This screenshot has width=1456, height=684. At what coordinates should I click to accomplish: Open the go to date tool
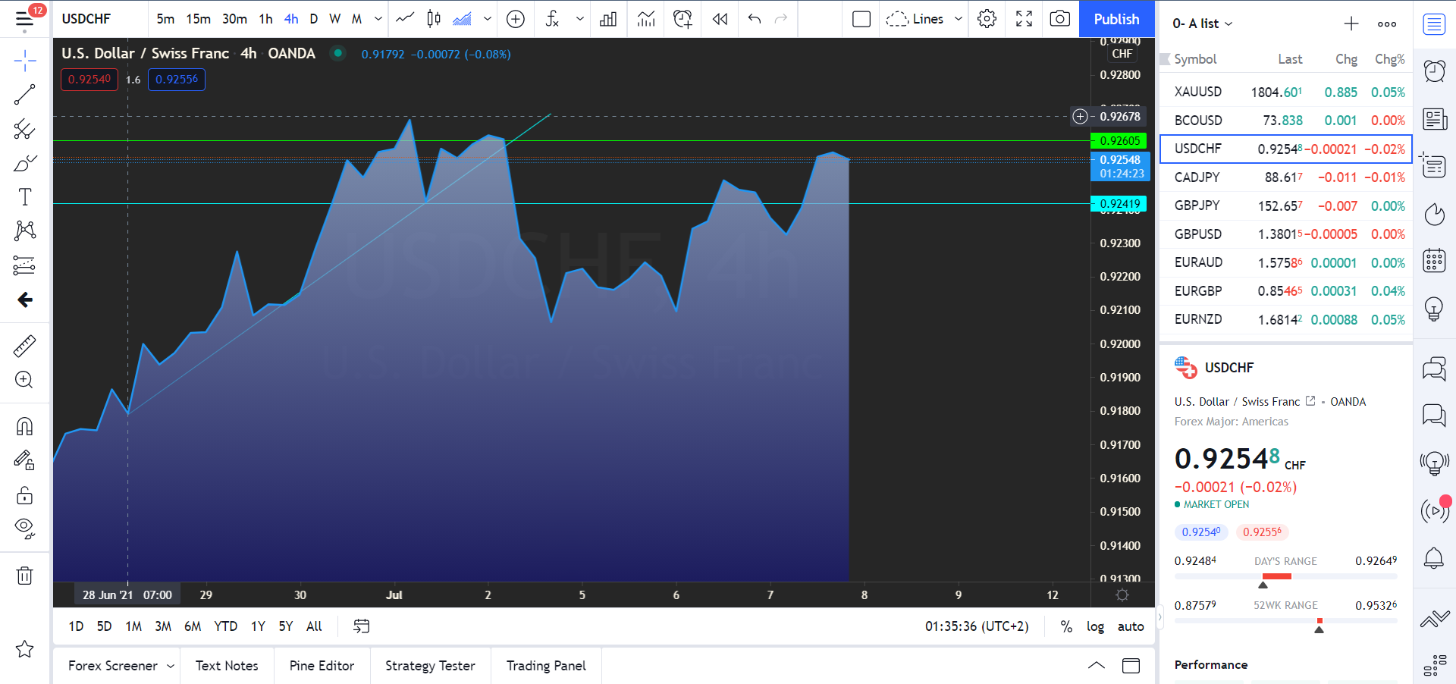tap(362, 626)
